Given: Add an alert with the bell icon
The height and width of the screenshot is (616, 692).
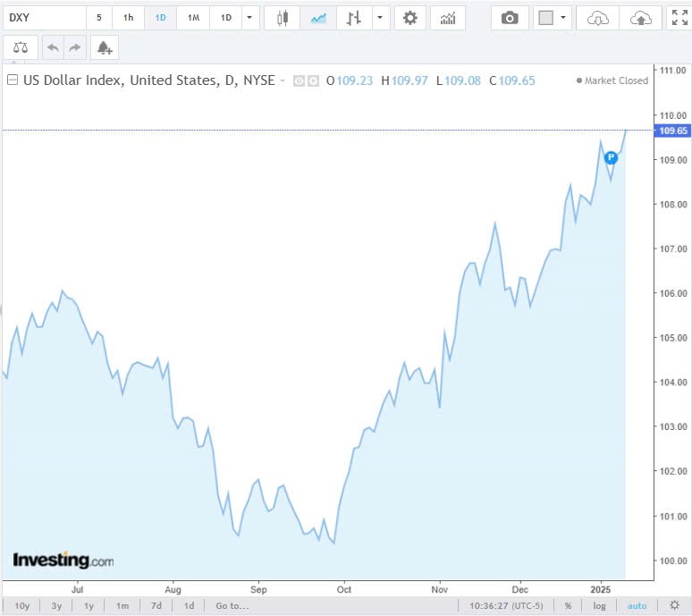Looking at the screenshot, I should (x=105, y=48).
